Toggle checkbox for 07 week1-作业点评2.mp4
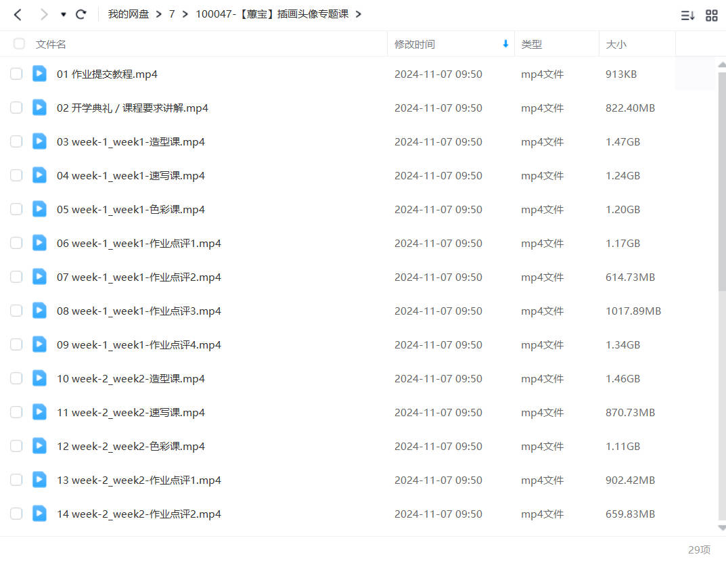The height and width of the screenshot is (561, 726). pyautogui.click(x=16, y=277)
